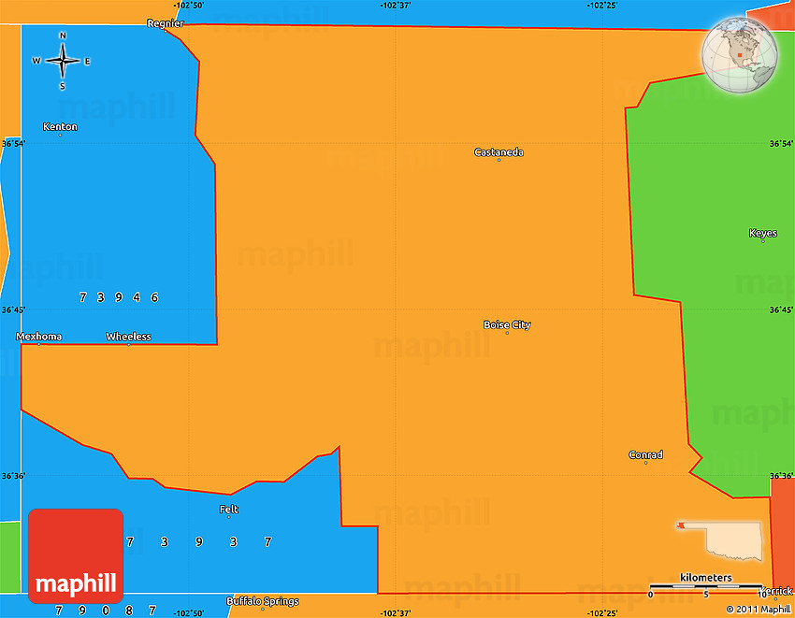Click the Kerrick town label
The width and height of the screenshot is (795, 618).
(x=775, y=591)
